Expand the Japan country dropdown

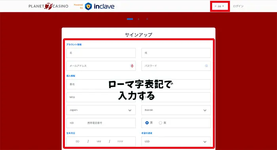pyautogui.click(x=101, y=110)
